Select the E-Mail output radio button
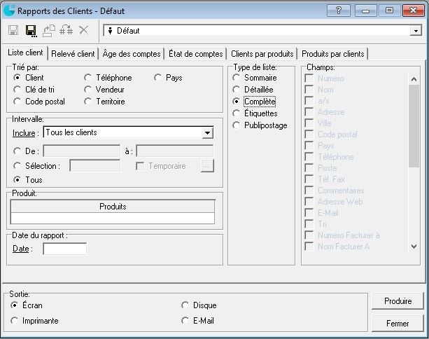 [185, 321]
